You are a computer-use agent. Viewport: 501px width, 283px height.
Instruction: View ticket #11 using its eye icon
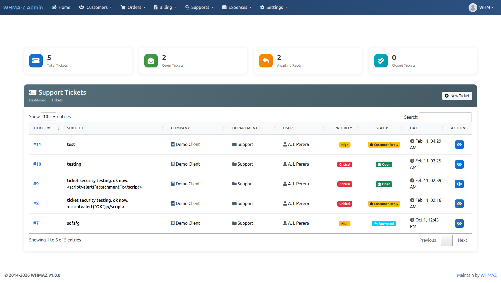[459, 145]
